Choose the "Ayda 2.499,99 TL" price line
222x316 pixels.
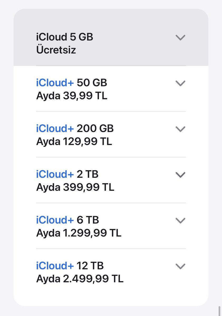click(x=80, y=279)
